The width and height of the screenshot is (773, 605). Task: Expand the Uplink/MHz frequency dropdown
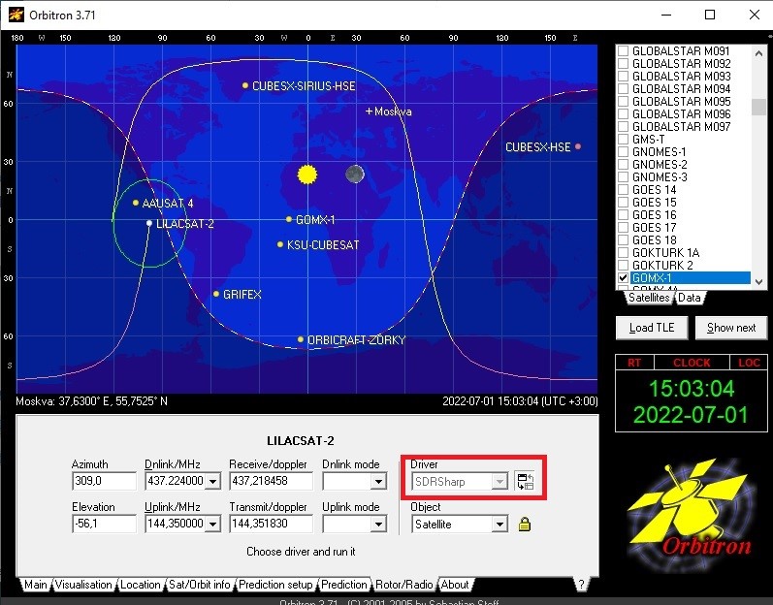[x=213, y=525]
